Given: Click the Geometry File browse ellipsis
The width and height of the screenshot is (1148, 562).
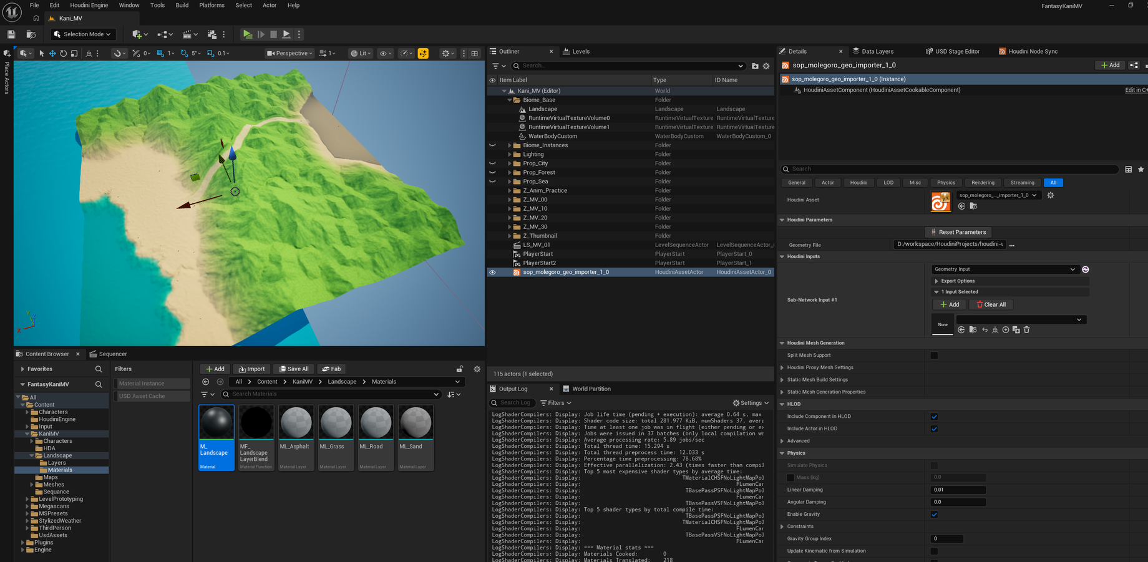Looking at the screenshot, I should click(x=1012, y=245).
